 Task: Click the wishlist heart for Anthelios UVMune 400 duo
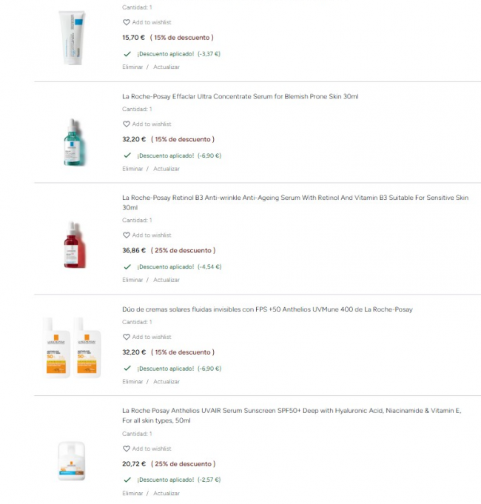click(x=127, y=337)
